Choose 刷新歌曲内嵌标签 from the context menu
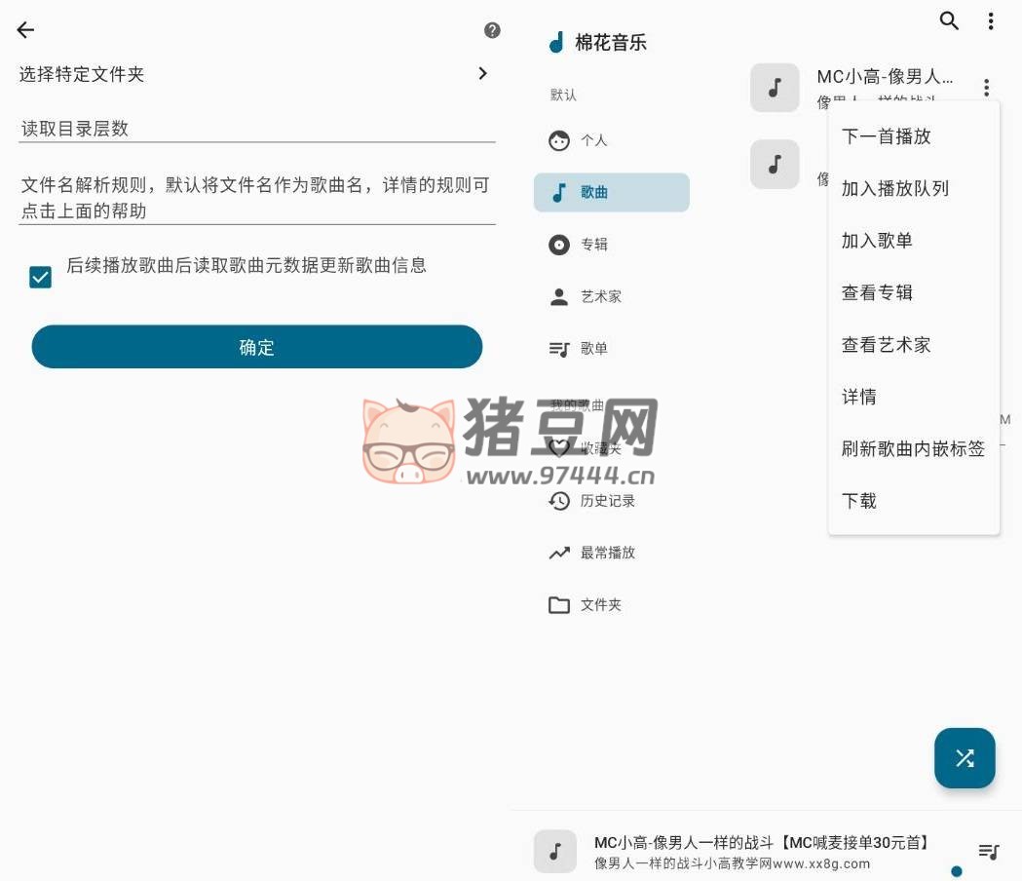The image size is (1022, 881). coord(913,448)
